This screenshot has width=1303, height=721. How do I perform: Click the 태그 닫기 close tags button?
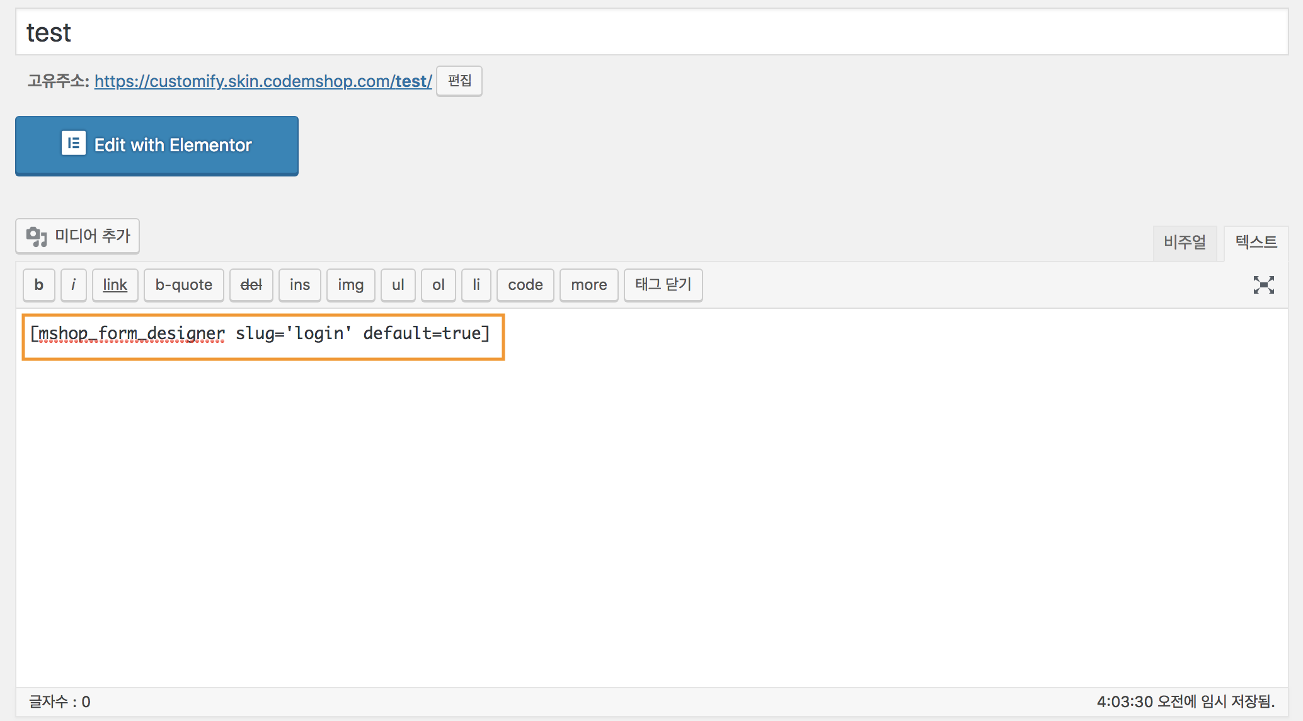click(663, 285)
